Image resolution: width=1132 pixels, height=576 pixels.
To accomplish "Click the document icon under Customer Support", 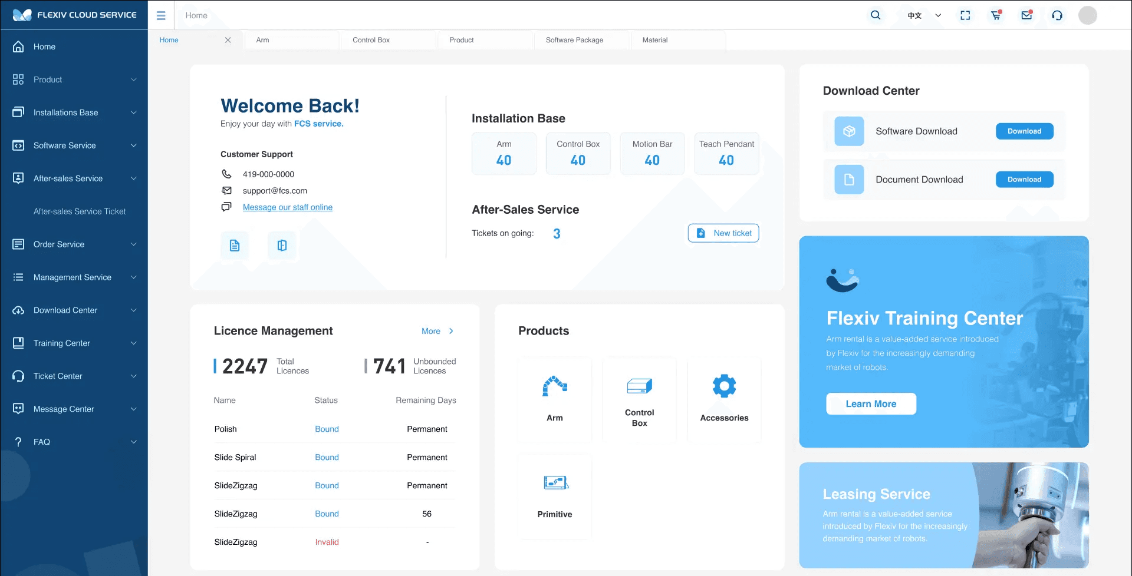I will [x=235, y=246].
